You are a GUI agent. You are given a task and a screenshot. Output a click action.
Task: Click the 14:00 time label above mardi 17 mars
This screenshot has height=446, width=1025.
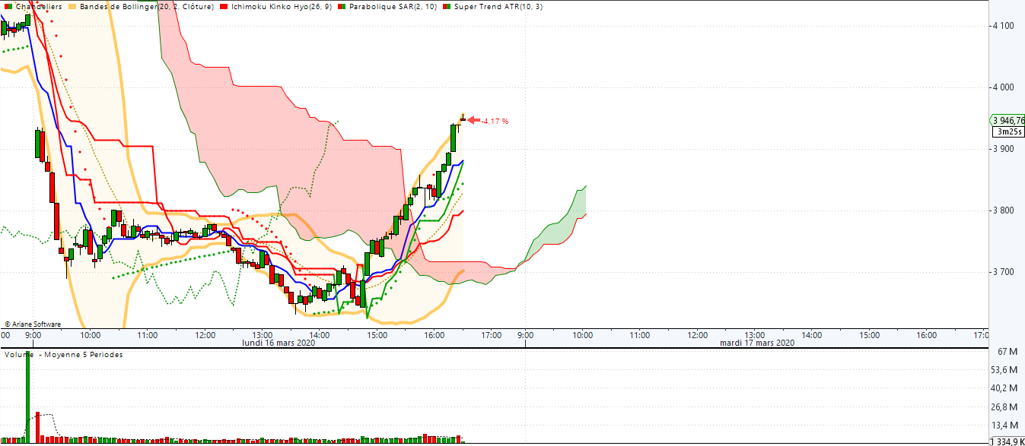(812, 334)
